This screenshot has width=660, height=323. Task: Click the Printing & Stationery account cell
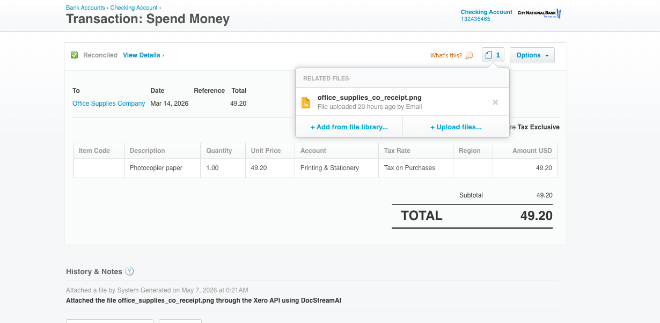(x=337, y=168)
